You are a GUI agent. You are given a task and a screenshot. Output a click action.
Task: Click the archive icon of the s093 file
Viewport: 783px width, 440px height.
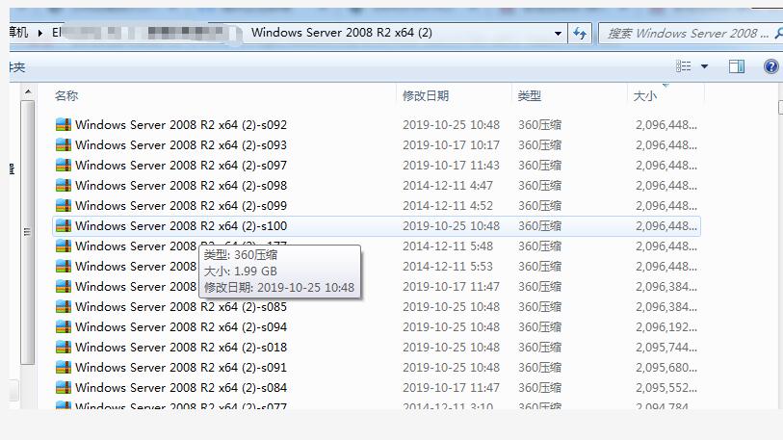click(x=64, y=144)
